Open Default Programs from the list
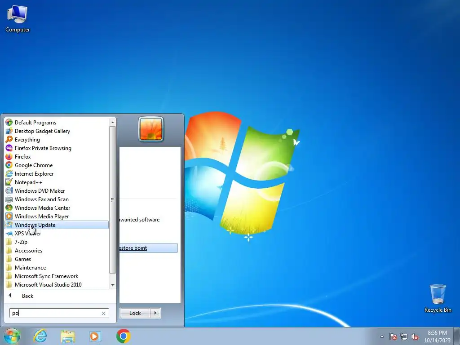Screen dimensions: 460x345 click(x=35, y=123)
